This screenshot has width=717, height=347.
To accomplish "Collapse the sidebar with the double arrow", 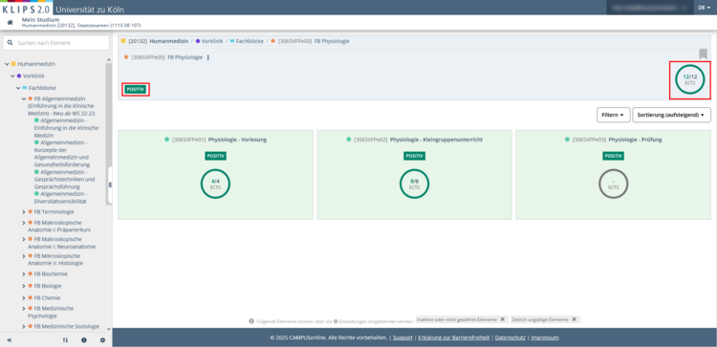I will coord(10,340).
